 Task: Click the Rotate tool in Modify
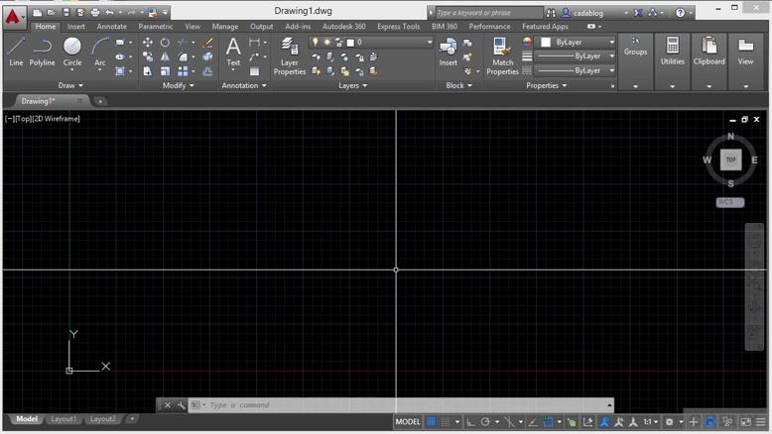165,43
